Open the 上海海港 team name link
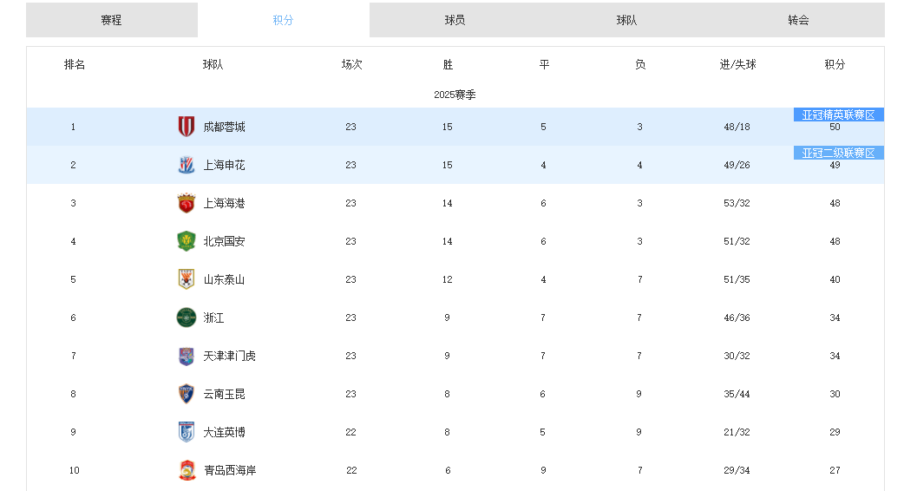Image resolution: width=917 pixels, height=491 pixels. [224, 203]
